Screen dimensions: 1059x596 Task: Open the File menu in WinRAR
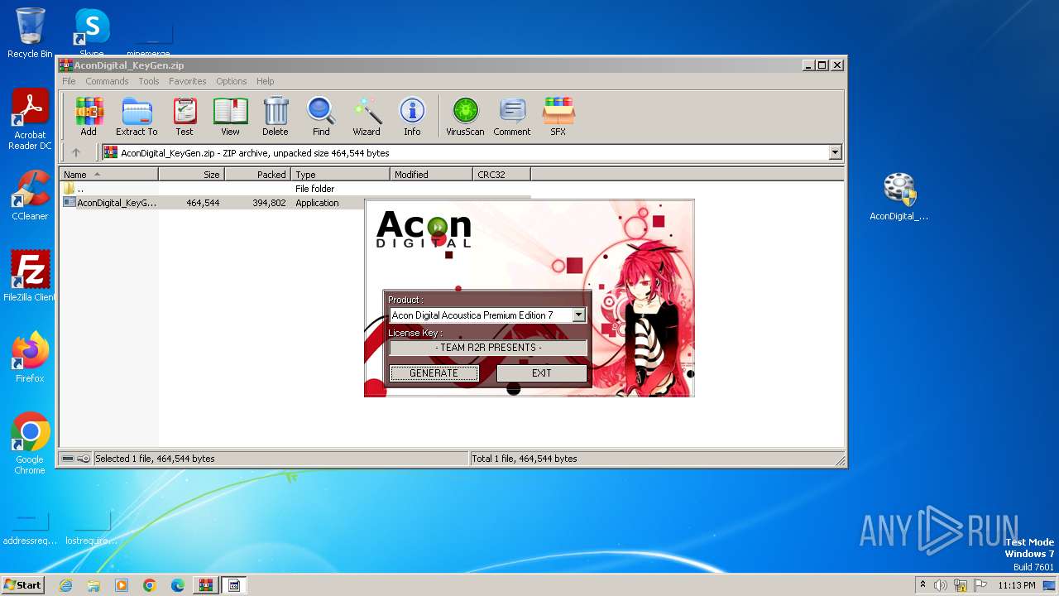(x=69, y=81)
